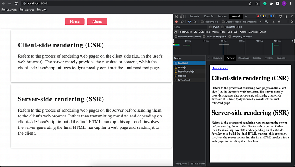Filter requests by WS type
The width and height of the screenshot is (295, 167).
point(236,32)
